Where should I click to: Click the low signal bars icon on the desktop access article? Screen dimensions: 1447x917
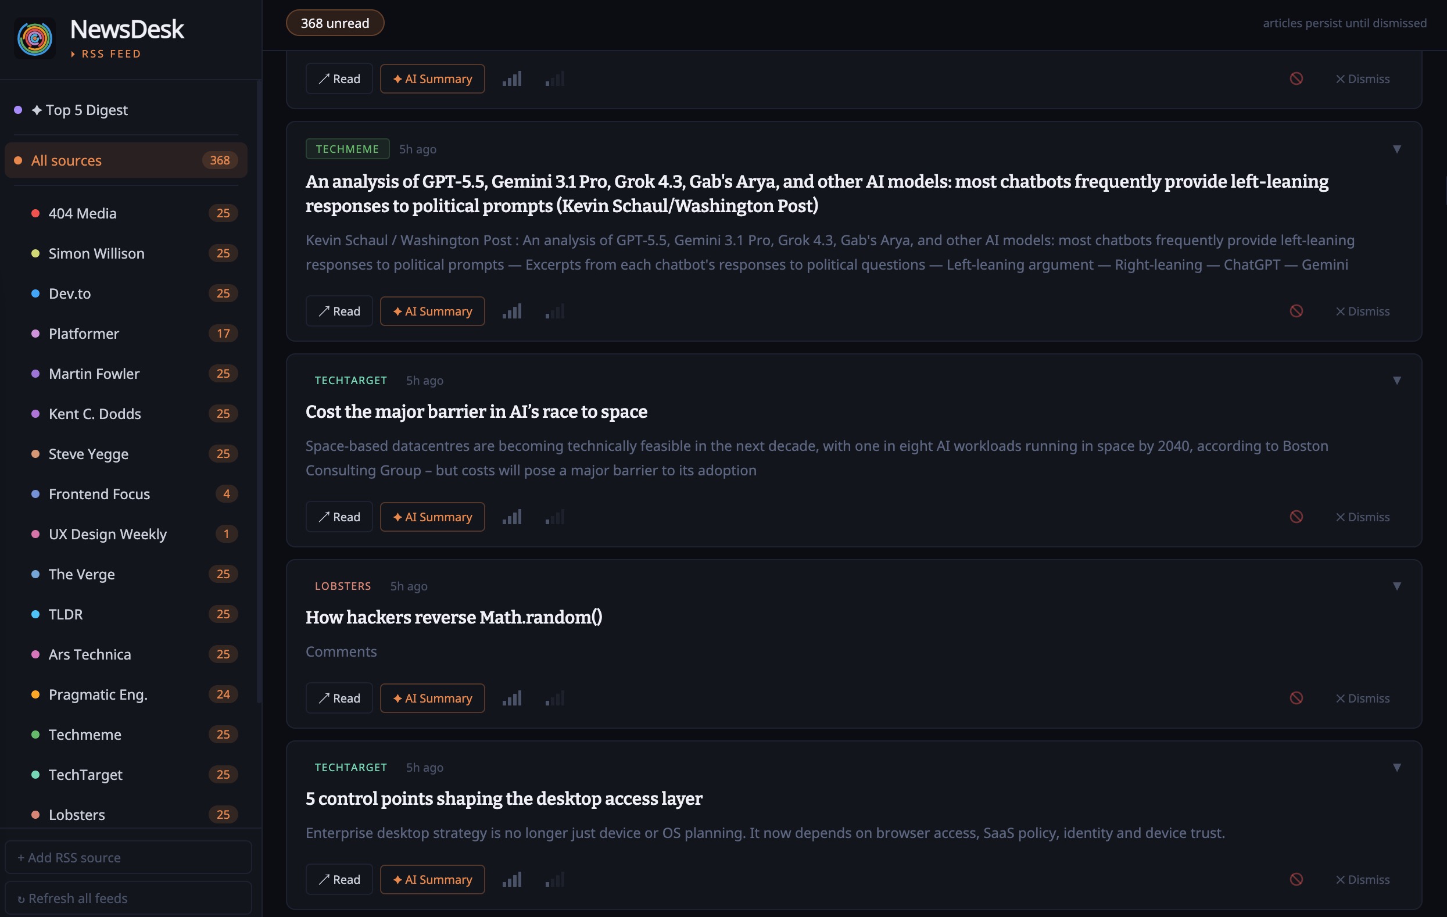[554, 879]
